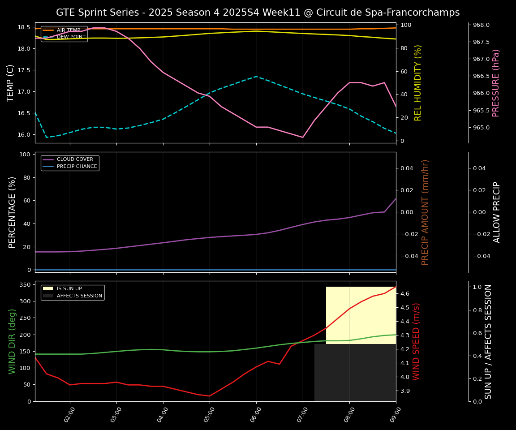
Task: Click the yellow sun-up shaded region
Action: pos(361,314)
